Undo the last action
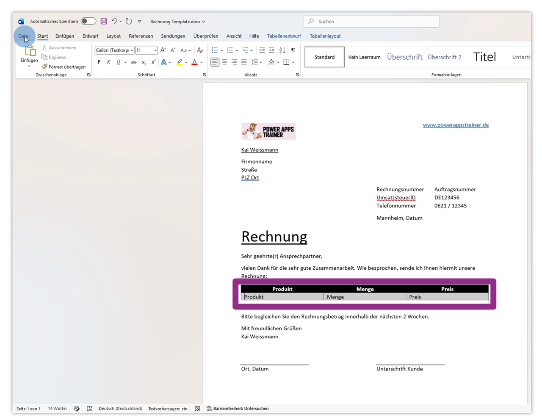542x420 pixels. point(114,21)
